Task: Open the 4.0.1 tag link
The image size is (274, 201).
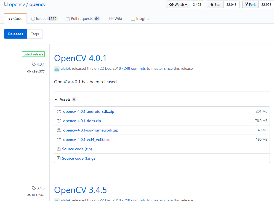Action: [41, 64]
